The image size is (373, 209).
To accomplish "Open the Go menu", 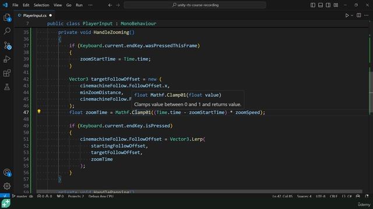I will click(69, 5).
